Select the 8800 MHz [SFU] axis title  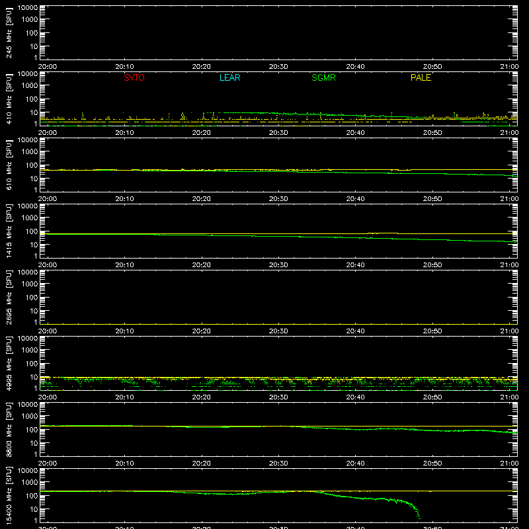click(9, 429)
